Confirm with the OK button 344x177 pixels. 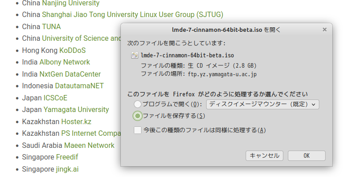point(306,155)
